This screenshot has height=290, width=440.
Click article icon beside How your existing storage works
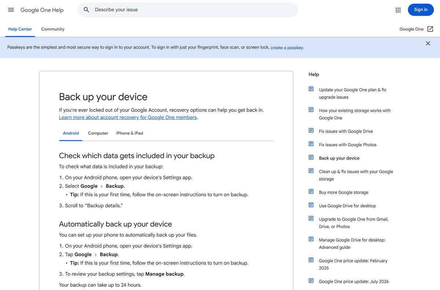pyautogui.click(x=311, y=110)
